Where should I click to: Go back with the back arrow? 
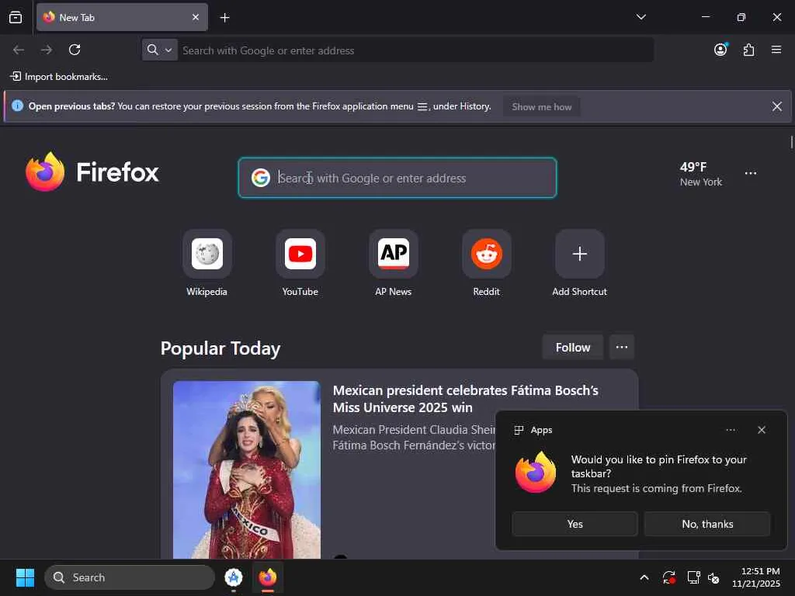pos(19,50)
